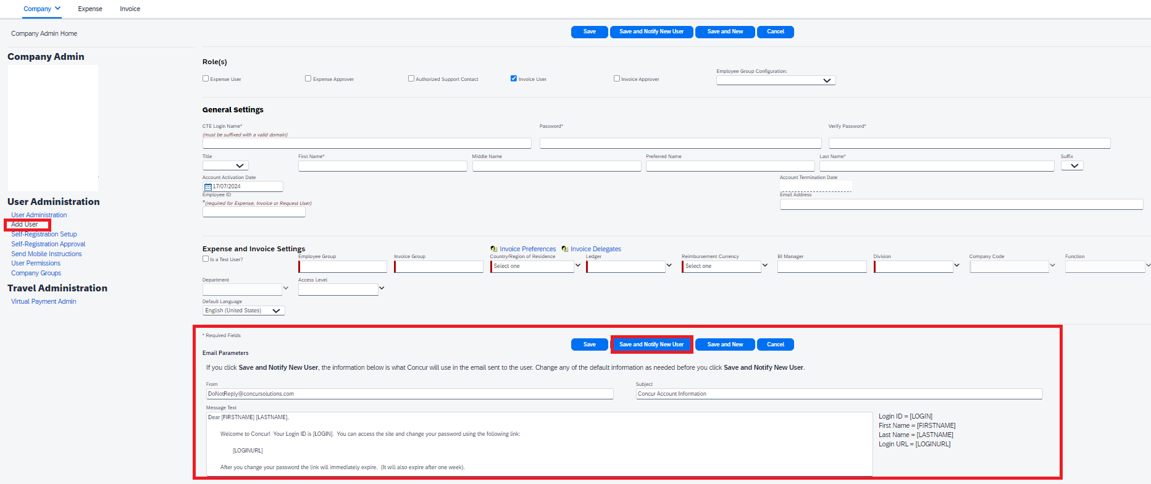Click top Save and New button
Screen dimensions: 1151x484
[x=725, y=31]
